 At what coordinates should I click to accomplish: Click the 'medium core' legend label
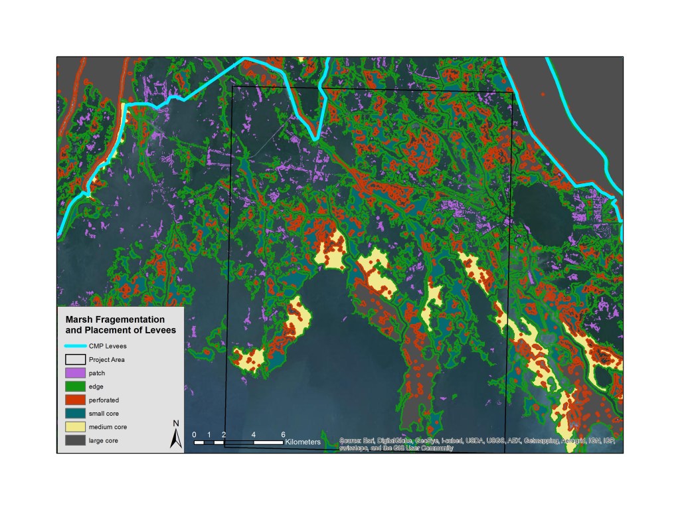[x=108, y=427]
